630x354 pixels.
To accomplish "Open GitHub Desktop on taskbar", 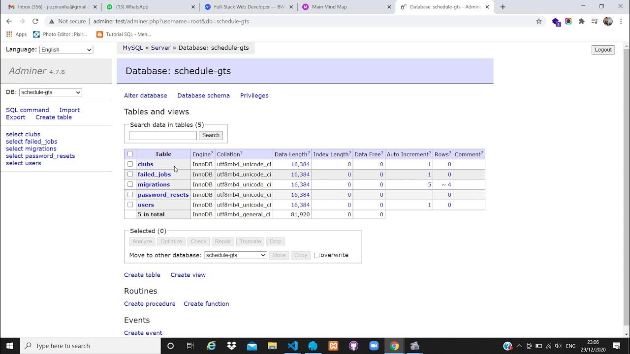I will [x=353, y=346].
